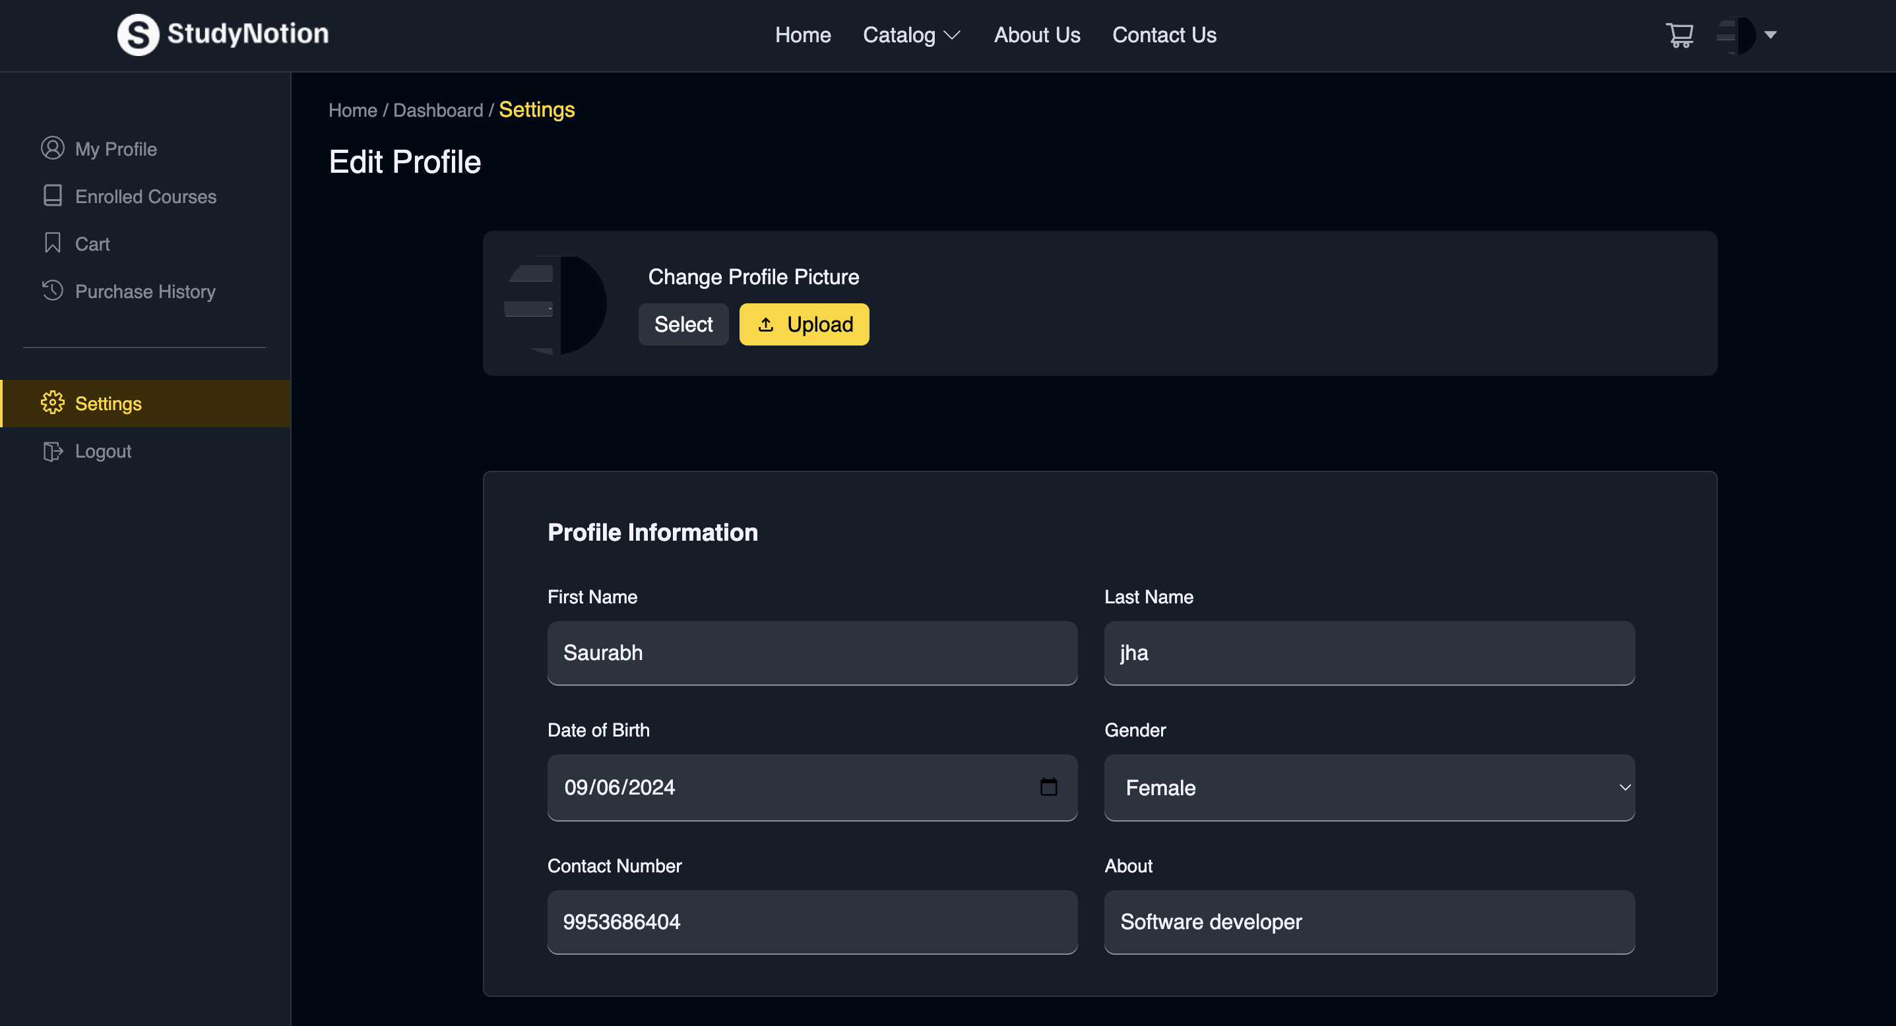Screen dimensions: 1896x1026
Task: Click the My Profile user icon
Action: click(x=52, y=148)
